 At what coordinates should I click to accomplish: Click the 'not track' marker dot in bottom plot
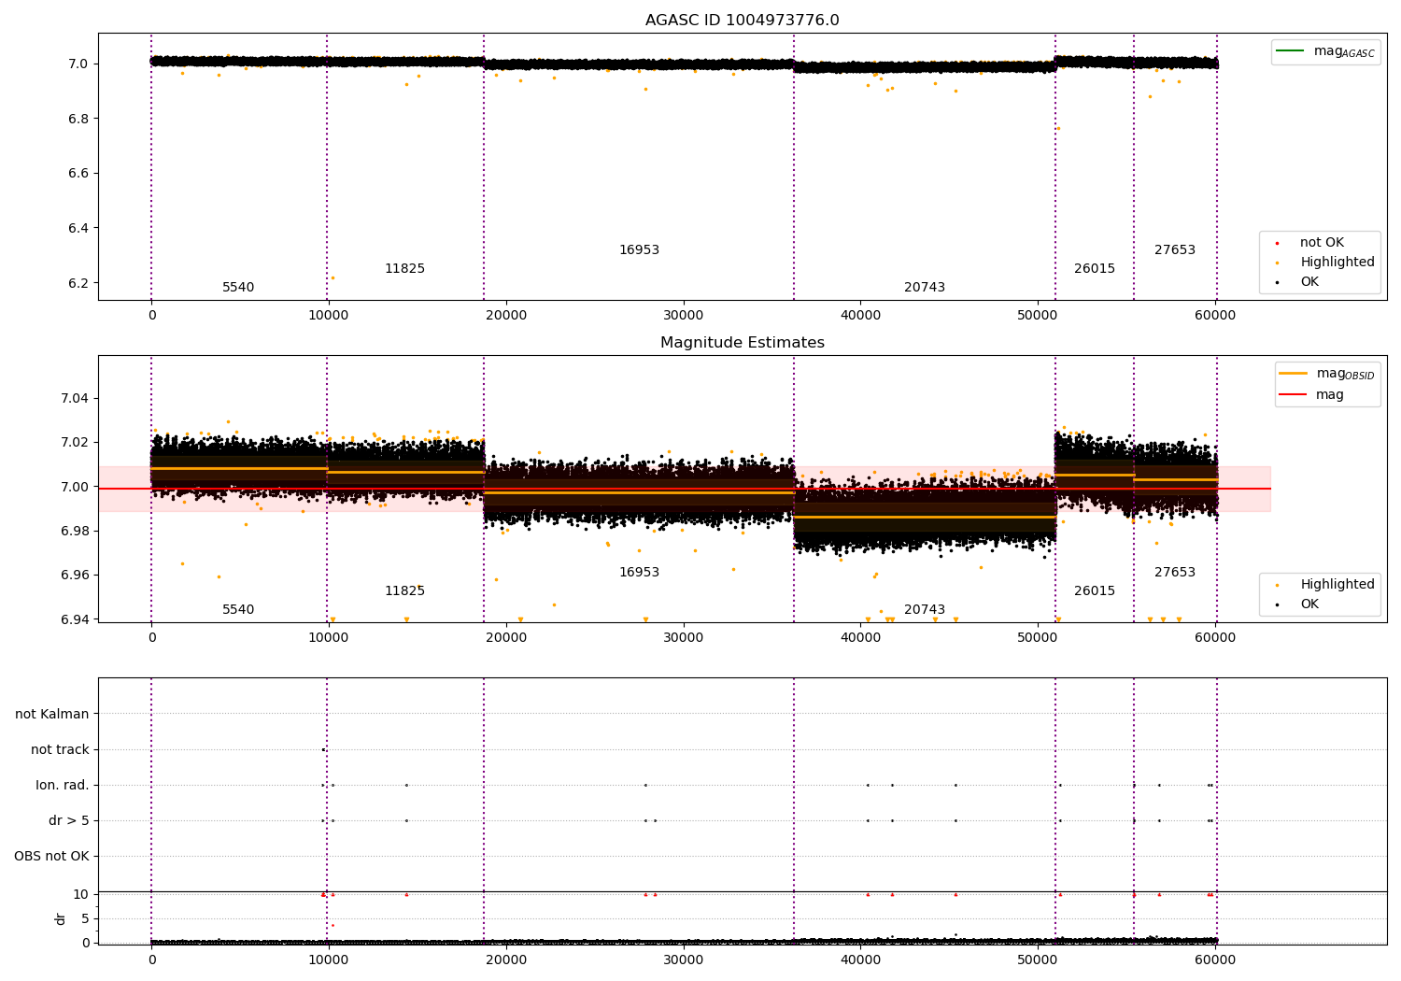tap(323, 749)
